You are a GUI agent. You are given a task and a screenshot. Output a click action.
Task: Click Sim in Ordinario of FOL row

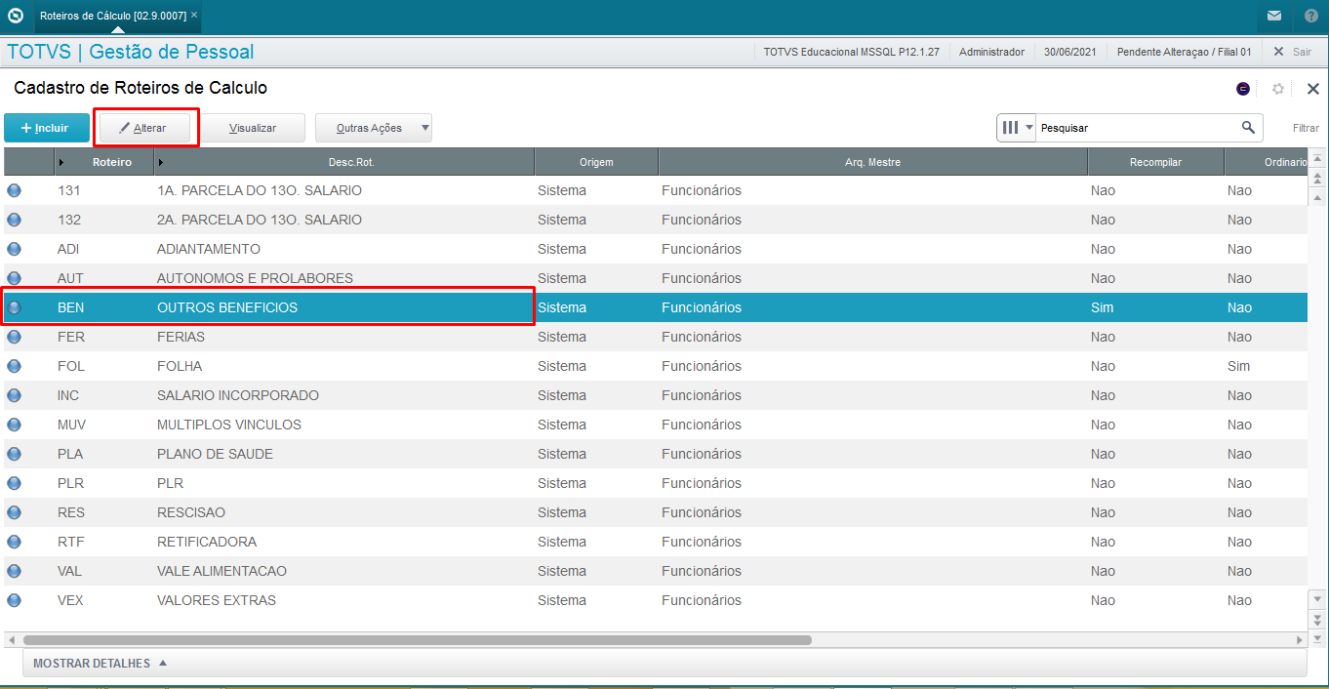tap(1238, 366)
